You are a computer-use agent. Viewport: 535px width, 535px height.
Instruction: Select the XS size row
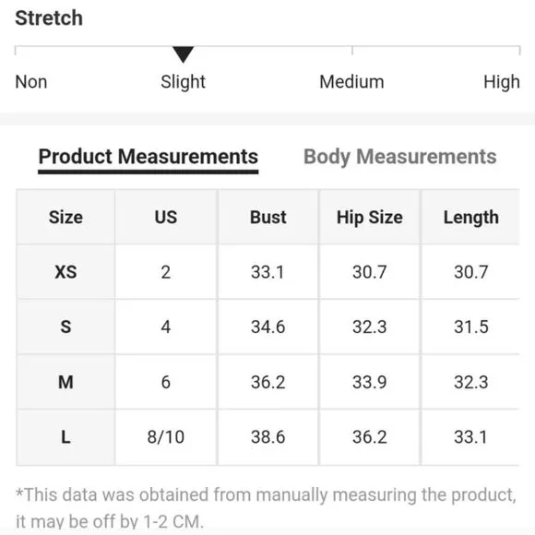click(267, 272)
